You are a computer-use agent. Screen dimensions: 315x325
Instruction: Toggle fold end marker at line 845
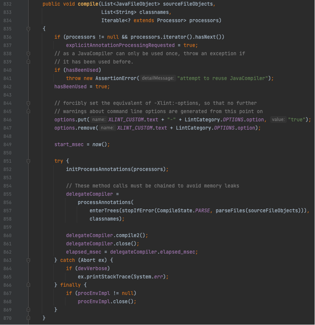click(x=28, y=111)
